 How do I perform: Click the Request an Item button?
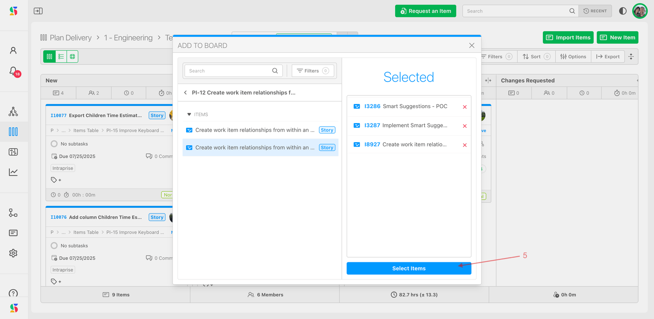pos(425,11)
